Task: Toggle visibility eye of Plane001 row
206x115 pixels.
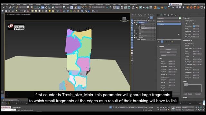Action: [x=138, y=40]
